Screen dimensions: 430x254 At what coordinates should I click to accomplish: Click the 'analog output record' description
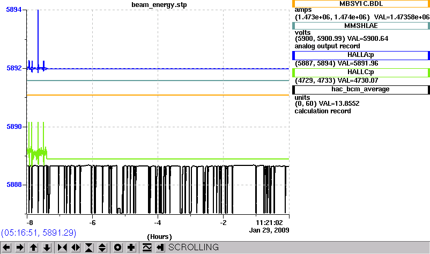click(x=328, y=46)
